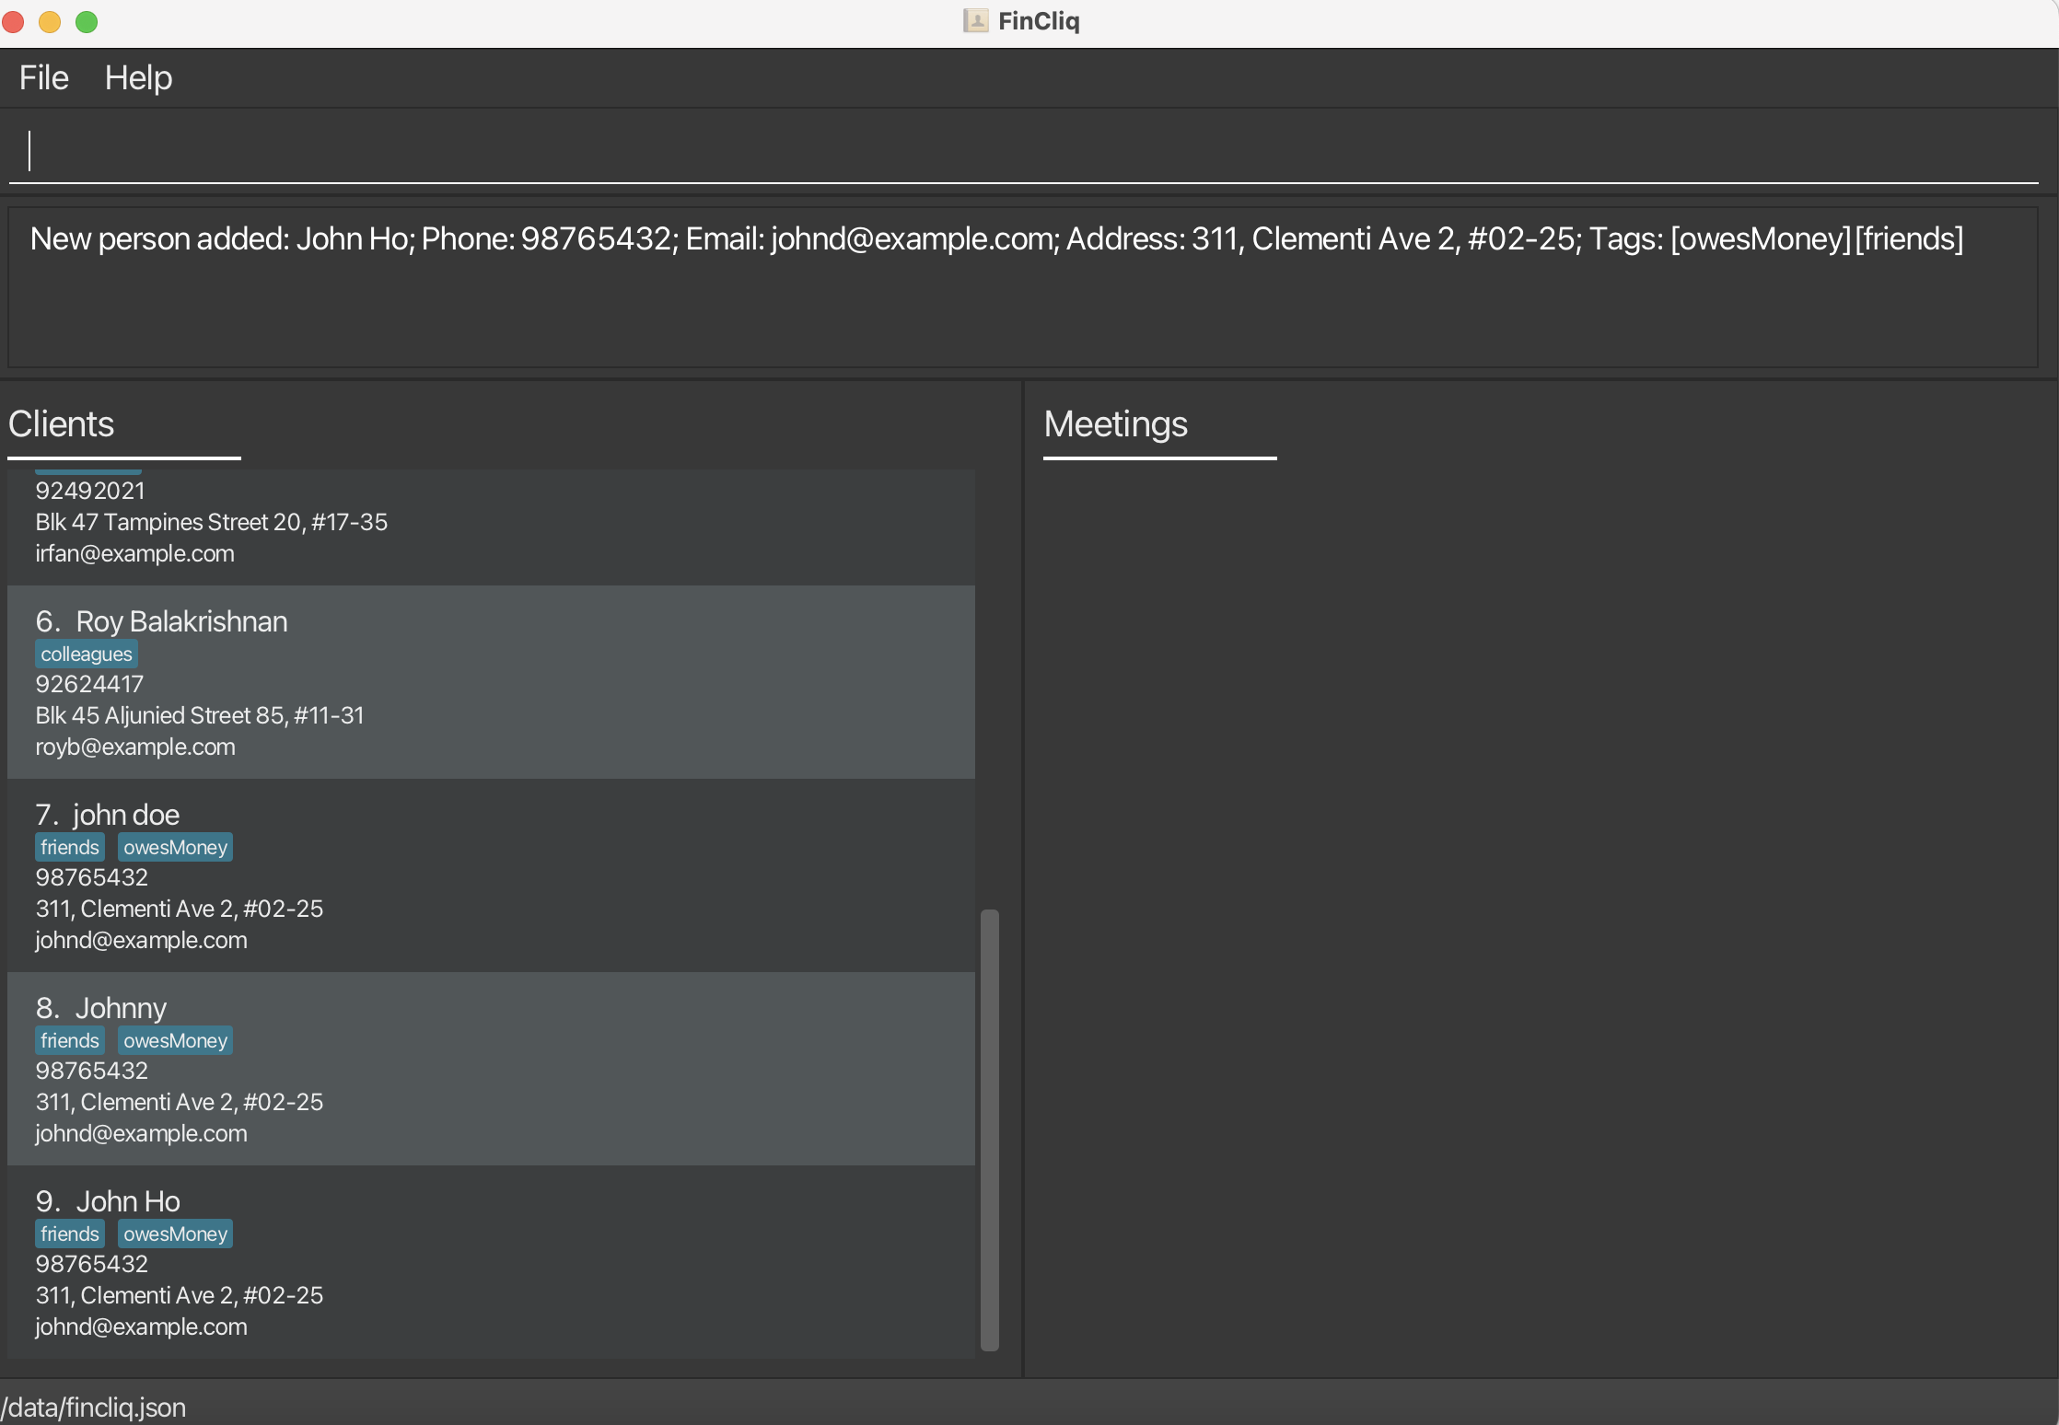2059x1425 pixels.
Task: Click the Meetings panel header
Action: pos(1115,424)
